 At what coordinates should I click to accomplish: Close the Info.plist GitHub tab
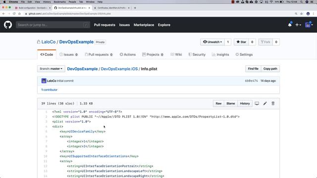89,8
